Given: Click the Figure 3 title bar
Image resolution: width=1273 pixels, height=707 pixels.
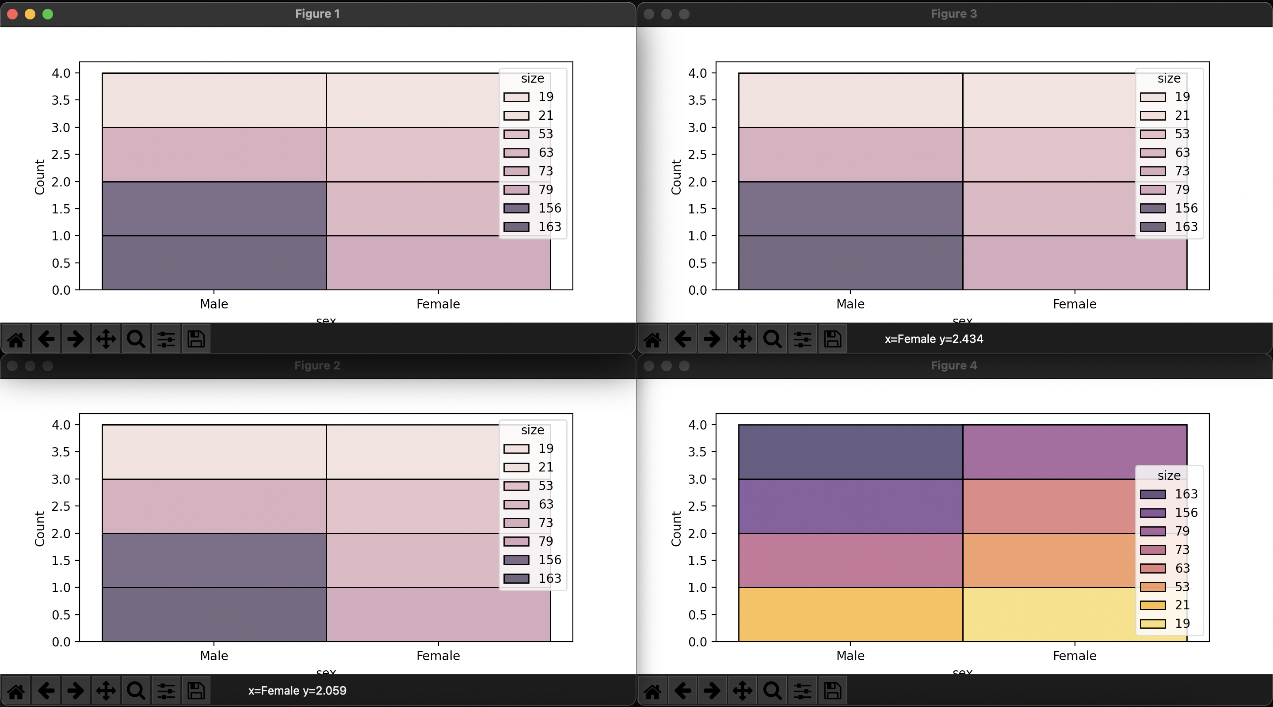Looking at the screenshot, I should pos(953,13).
